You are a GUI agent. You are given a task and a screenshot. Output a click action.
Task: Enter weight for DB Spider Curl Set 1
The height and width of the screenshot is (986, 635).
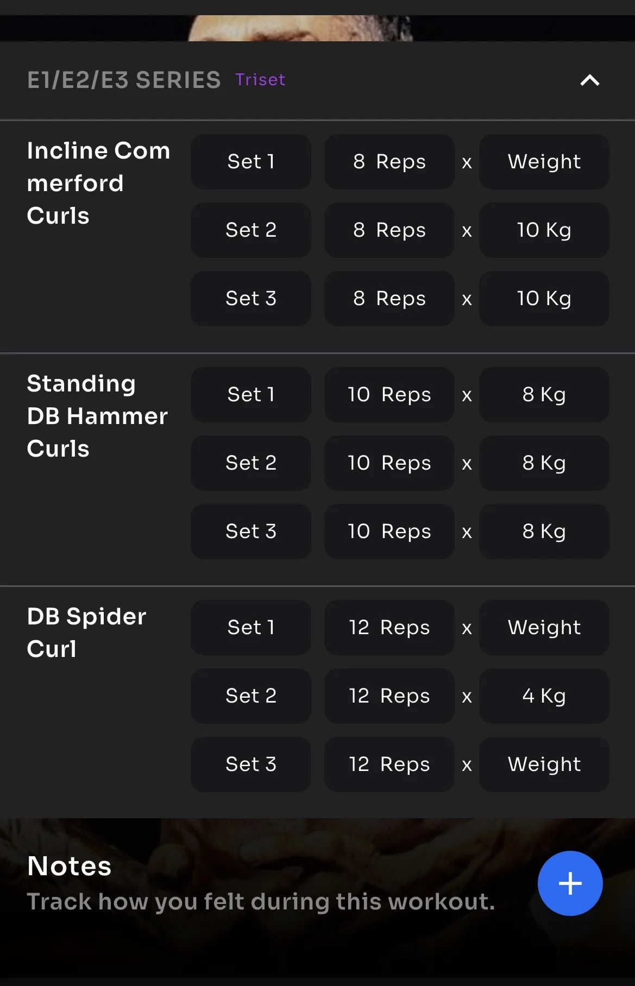point(544,628)
